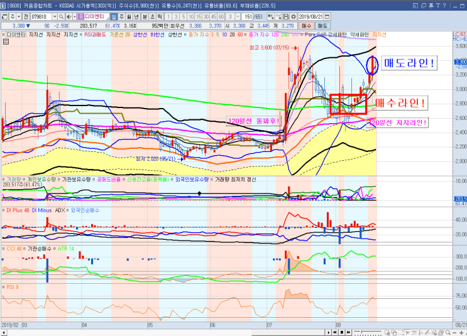Click the ATR 14 indicator label
467x336 pixels.
(65, 249)
